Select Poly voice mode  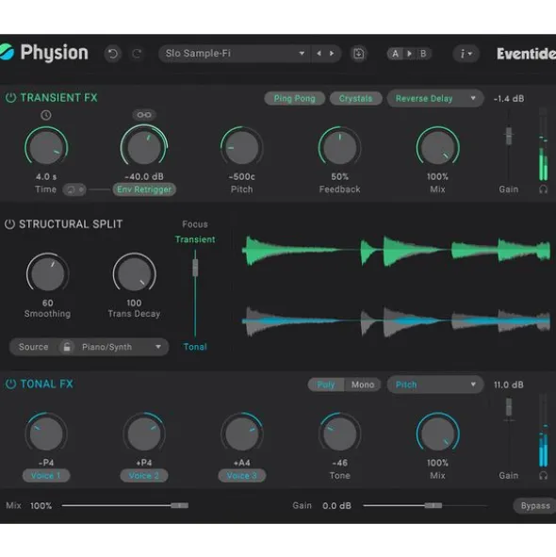click(x=326, y=385)
